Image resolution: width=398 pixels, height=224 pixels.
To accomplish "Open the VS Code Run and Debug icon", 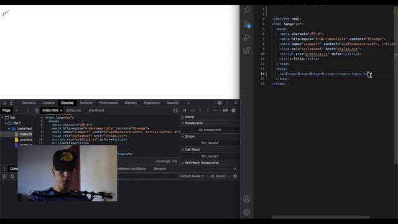I will coord(247,37).
